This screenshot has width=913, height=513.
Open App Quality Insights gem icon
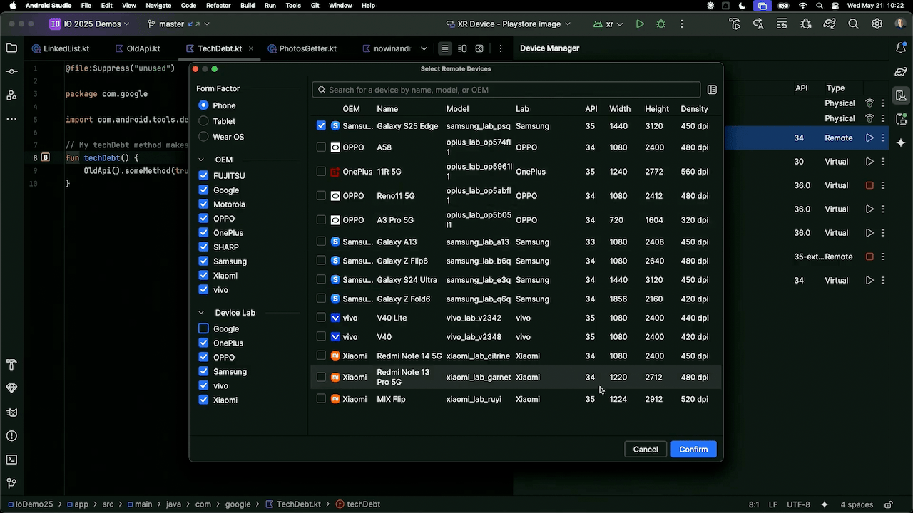[11, 388]
